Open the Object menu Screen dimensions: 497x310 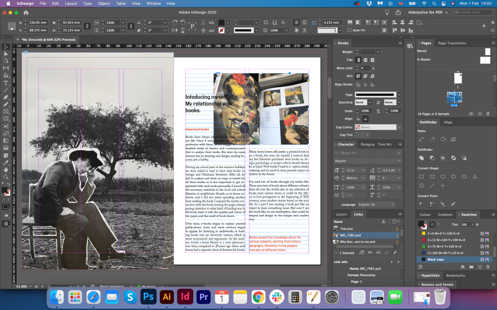point(103,3)
